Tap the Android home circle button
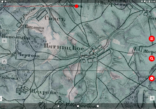 coord(78,106)
